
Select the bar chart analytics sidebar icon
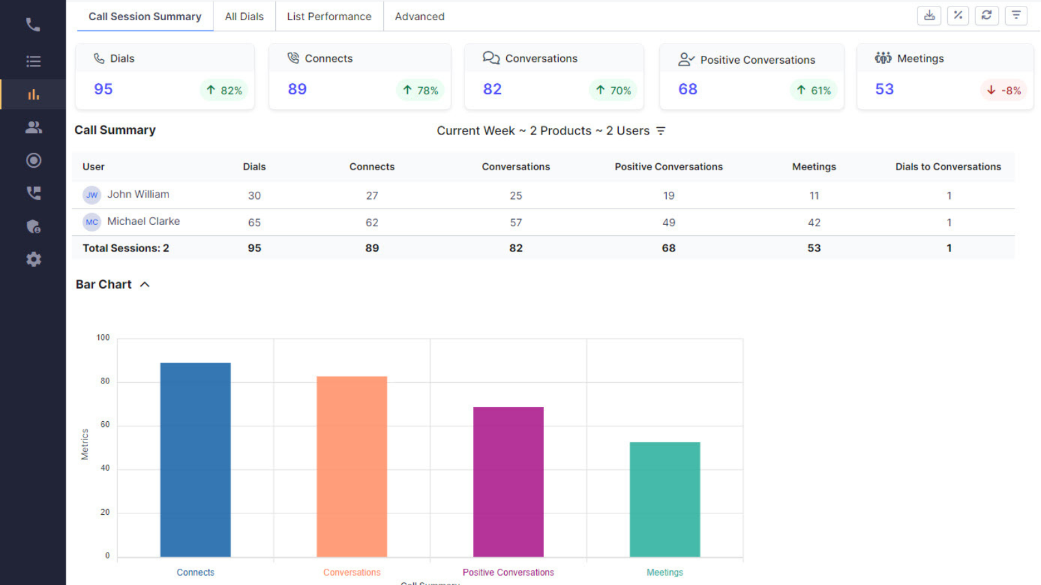point(33,95)
